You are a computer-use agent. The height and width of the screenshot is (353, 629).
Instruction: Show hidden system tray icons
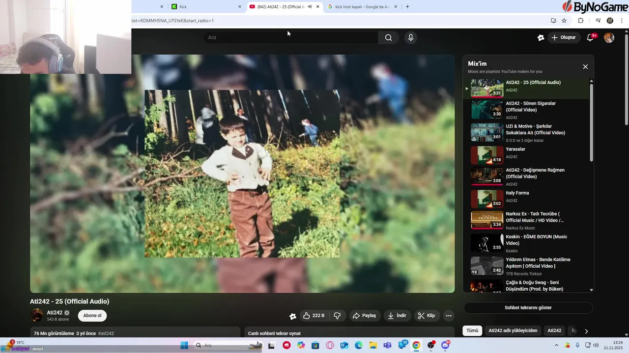click(556, 345)
